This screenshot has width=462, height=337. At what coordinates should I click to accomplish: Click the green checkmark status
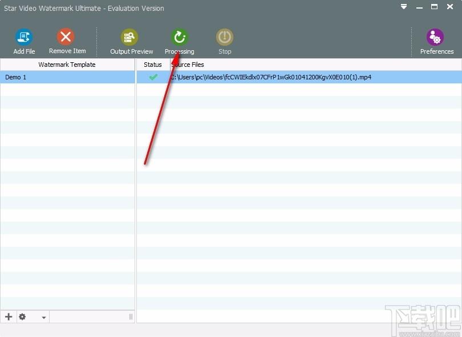[x=153, y=77]
